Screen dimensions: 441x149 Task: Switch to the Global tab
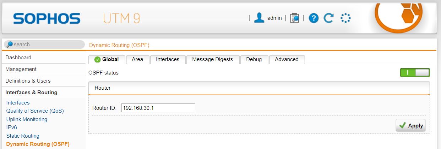pos(107,59)
